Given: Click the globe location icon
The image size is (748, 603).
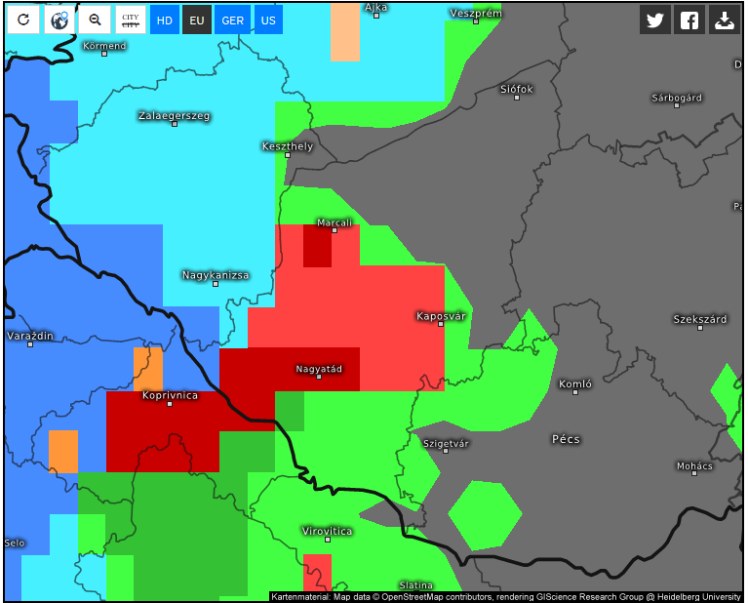Looking at the screenshot, I should tap(59, 20).
